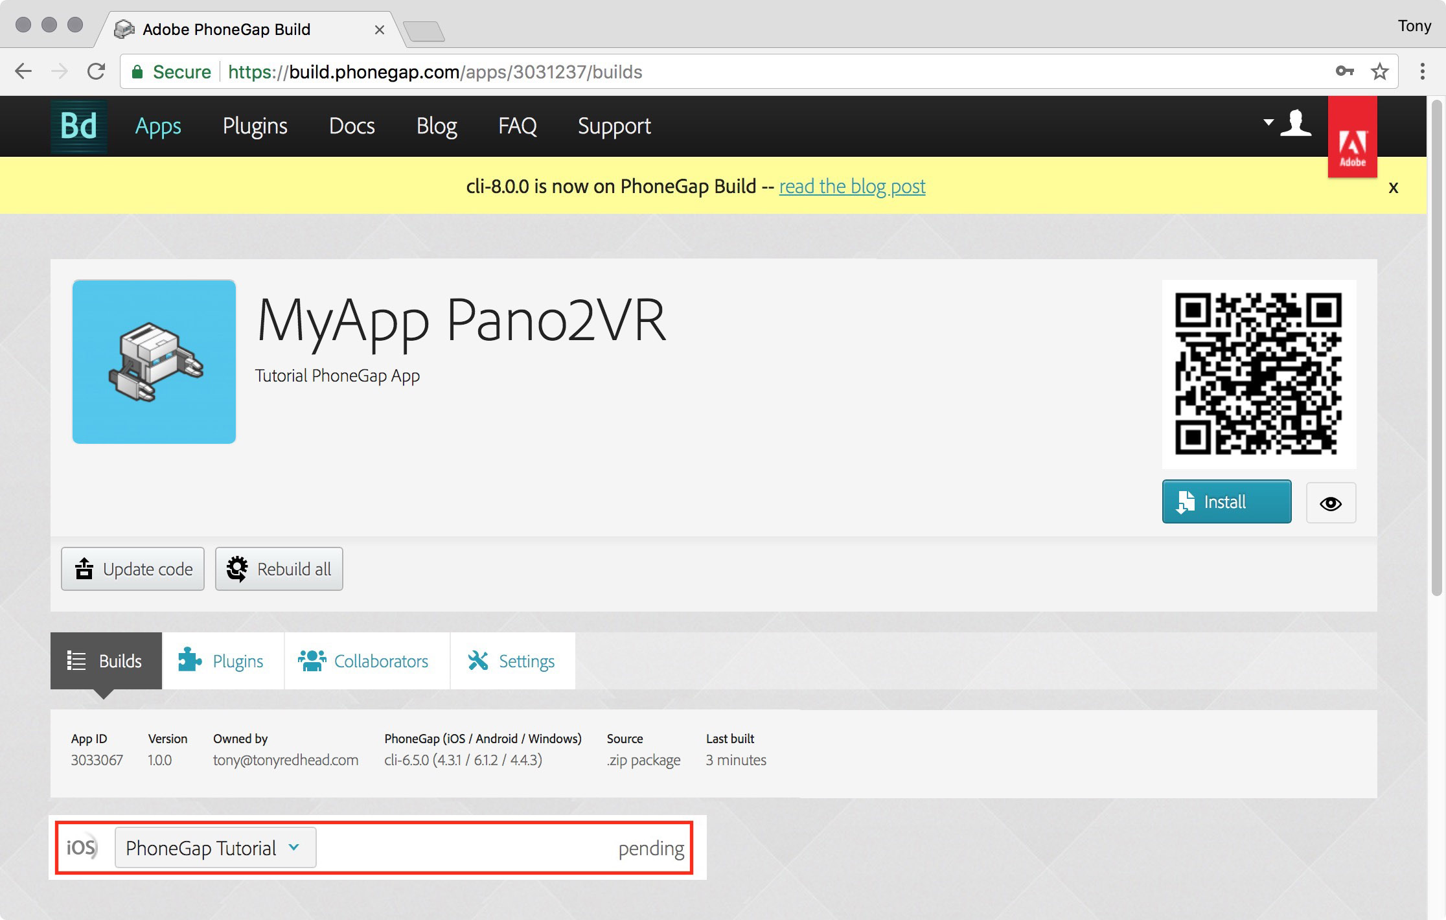Click the iOS platform icon
Screen dimensions: 1446x920
(x=82, y=847)
